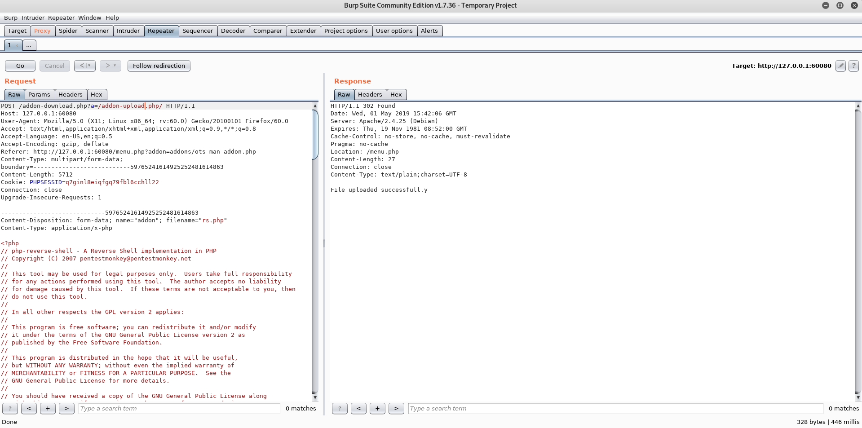This screenshot has height=428, width=862.
Task: Switch to the Sequencer tab
Action: coord(198,31)
